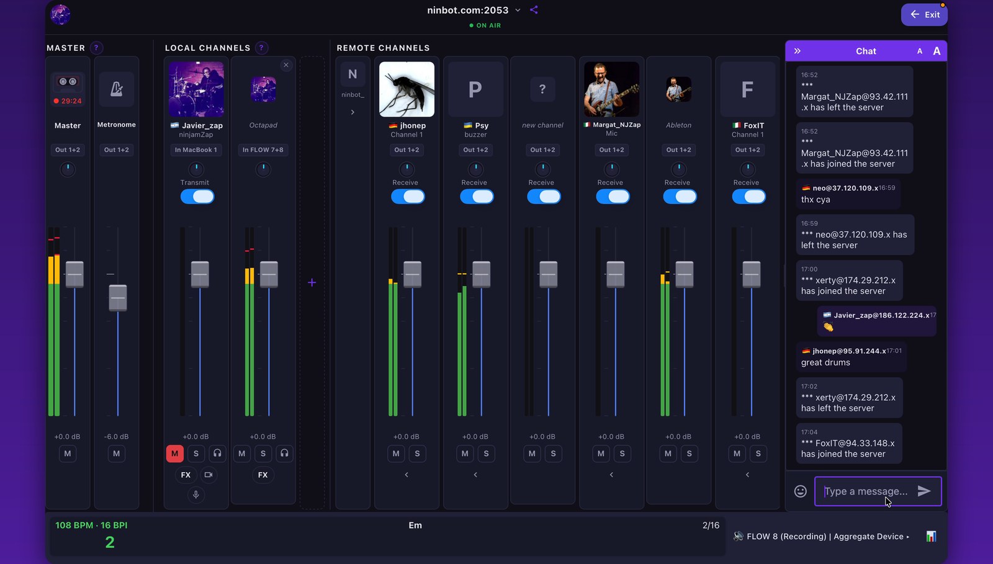Screen dimensions: 993x564
Task: Toggle Receive switch on FoxIT channel
Action: (x=748, y=197)
